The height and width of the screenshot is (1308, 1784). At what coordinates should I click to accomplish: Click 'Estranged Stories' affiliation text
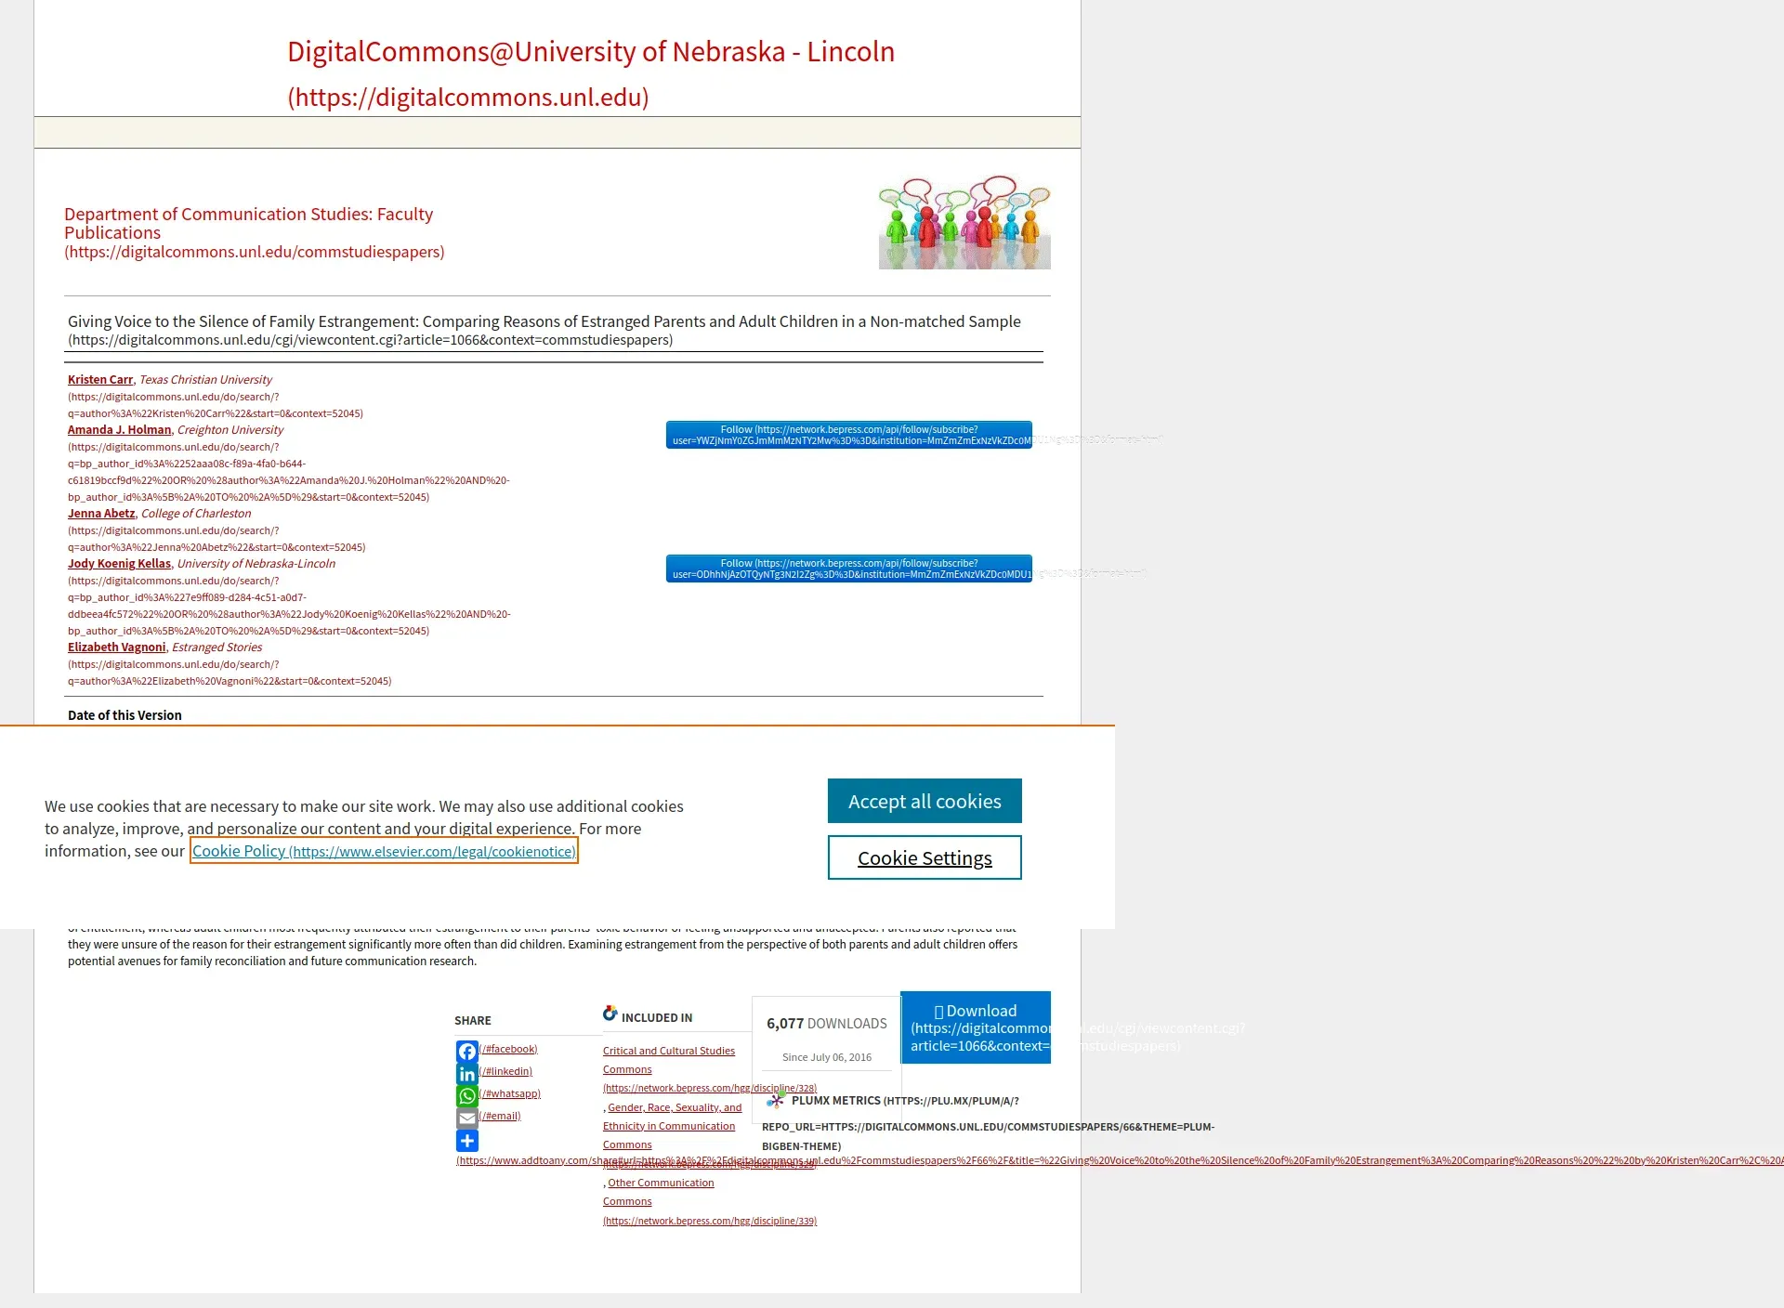[x=216, y=647]
